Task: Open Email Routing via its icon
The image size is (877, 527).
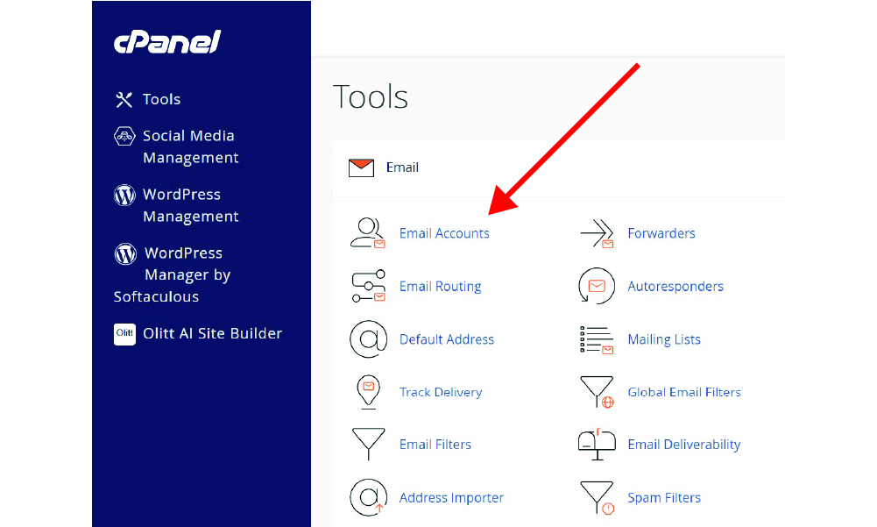Action: tap(368, 287)
